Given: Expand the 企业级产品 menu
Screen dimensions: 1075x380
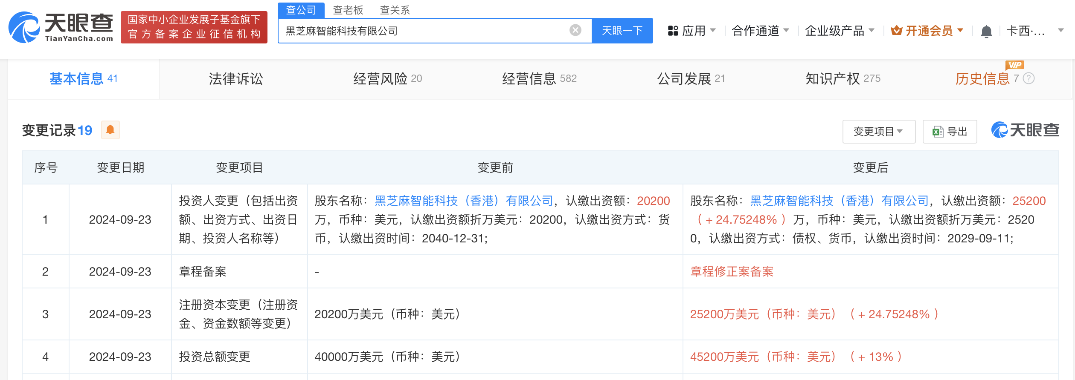Looking at the screenshot, I should click(840, 31).
